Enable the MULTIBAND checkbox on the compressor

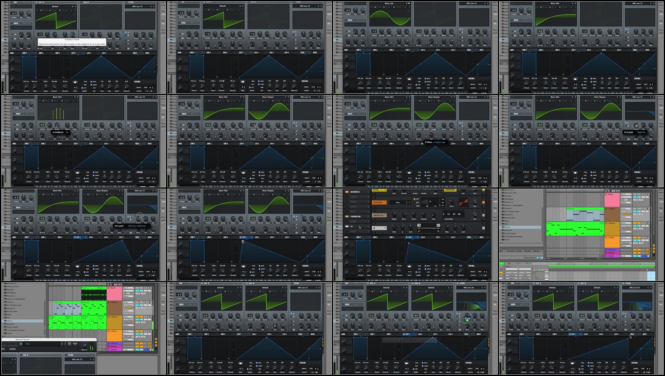click(443, 219)
